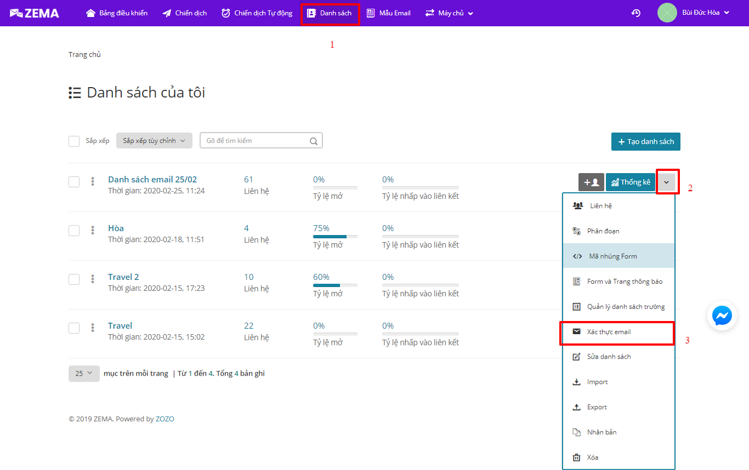This screenshot has height=470, width=749.
Task: Click the 61 contacts count
Action: pyautogui.click(x=248, y=180)
